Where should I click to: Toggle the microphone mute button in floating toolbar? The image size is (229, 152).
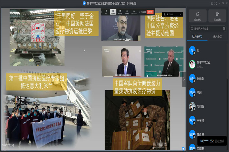pos(106,12)
